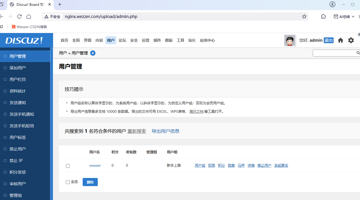Select 资料统计 in the sidebar
Image resolution: width=360 pixels, height=200 pixels.
25,91
